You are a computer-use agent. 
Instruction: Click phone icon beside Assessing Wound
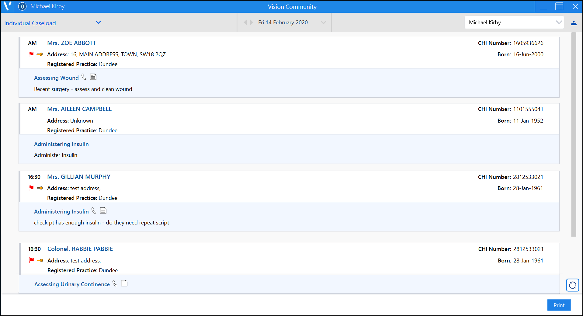click(x=84, y=77)
